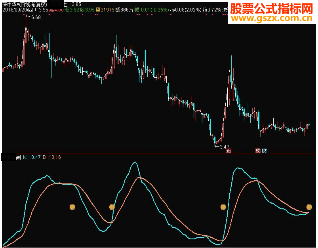
Task: Open the blue 财 badge marker
Action: point(264,151)
